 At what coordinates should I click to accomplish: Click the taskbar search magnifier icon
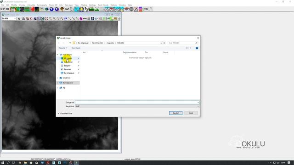pyautogui.click(x=8, y=163)
